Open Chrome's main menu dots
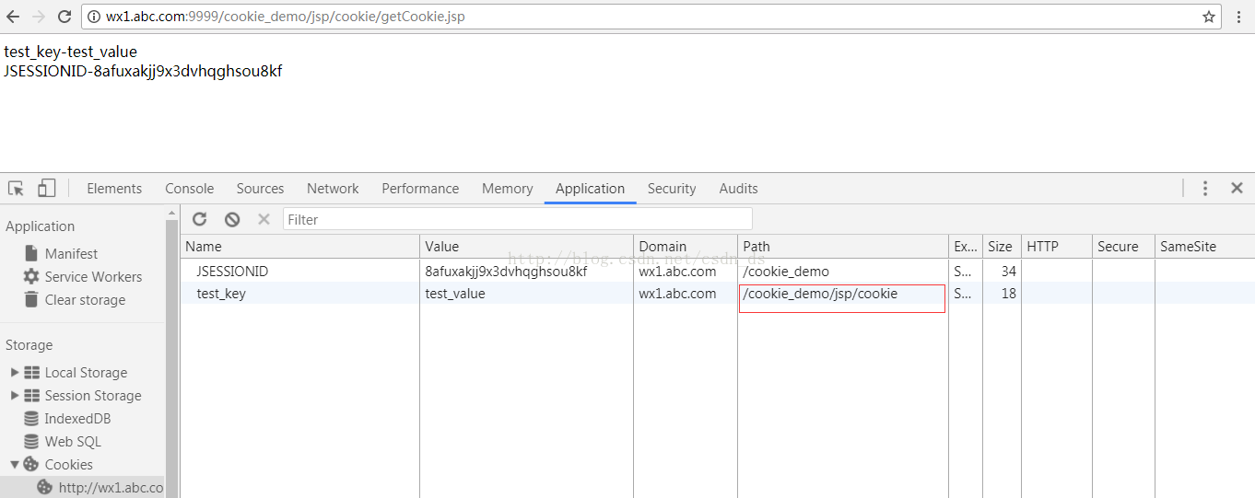The width and height of the screenshot is (1255, 498). [x=1239, y=17]
